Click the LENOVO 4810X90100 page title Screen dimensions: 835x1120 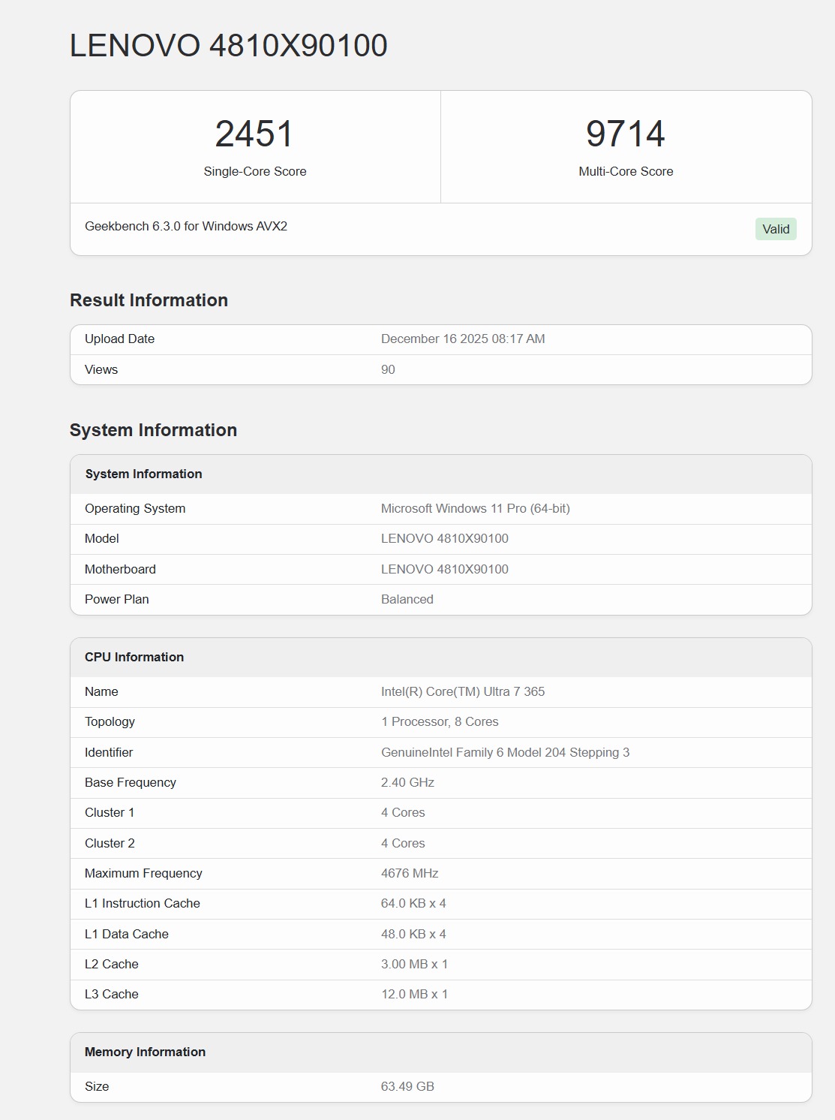pos(229,46)
